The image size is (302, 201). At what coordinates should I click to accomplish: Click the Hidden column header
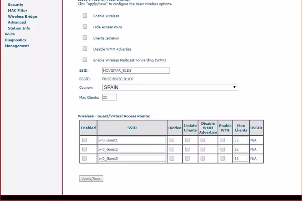click(x=175, y=128)
